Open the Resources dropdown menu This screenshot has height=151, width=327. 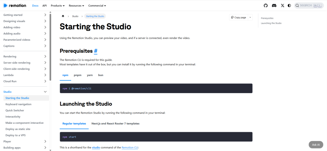pos(76,6)
